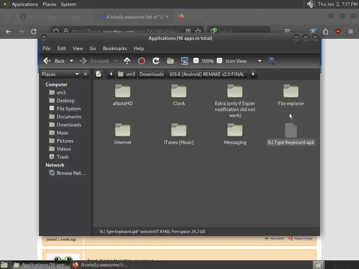Open the File menu

coord(47,48)
